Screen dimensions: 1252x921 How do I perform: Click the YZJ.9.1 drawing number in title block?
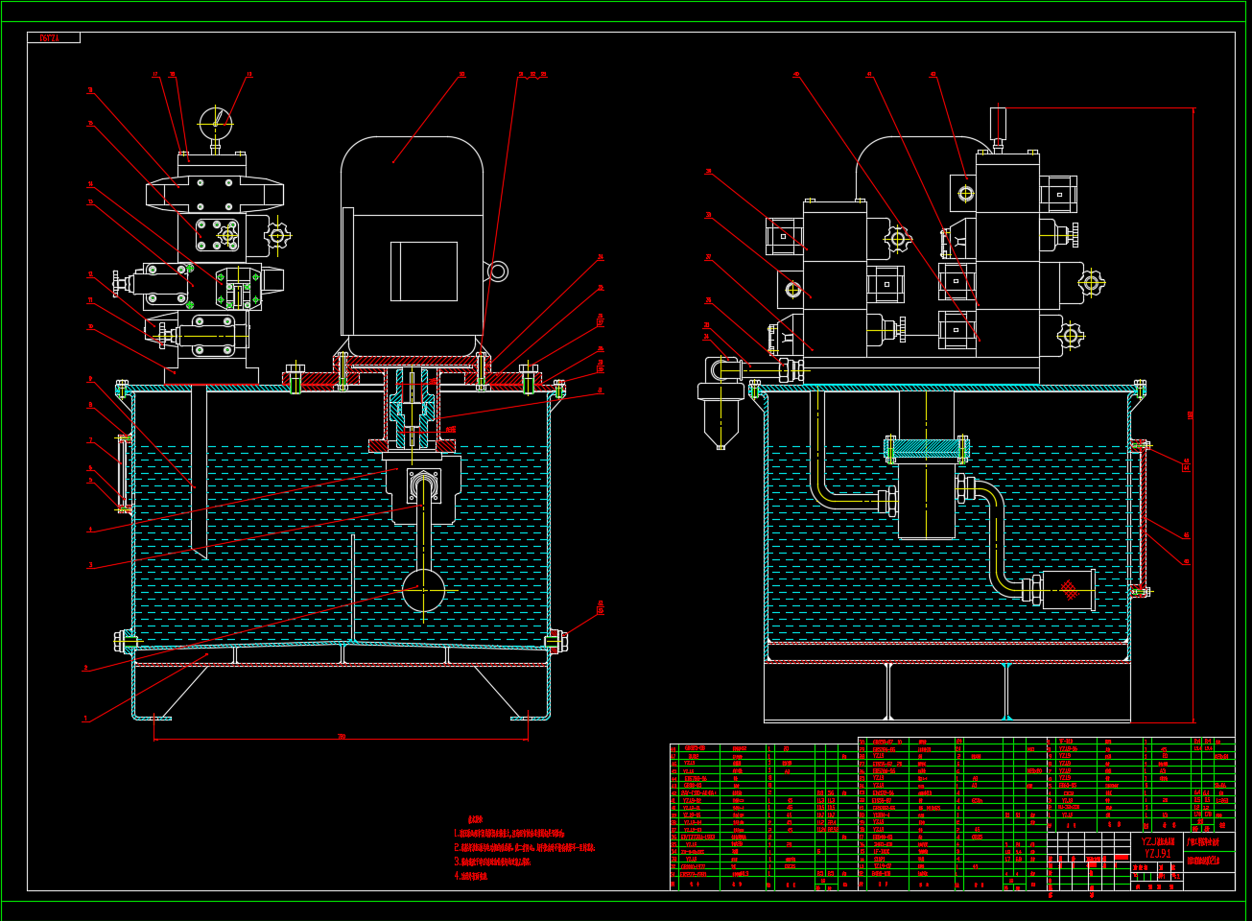pyautogui.click(x=1157, y=853)
